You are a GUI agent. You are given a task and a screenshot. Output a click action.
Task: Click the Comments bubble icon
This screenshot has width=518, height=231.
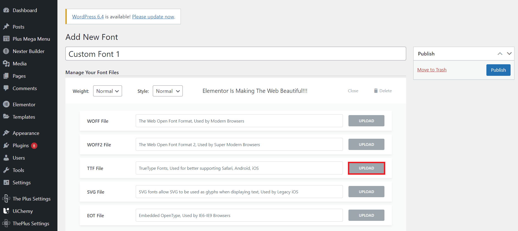(6, 88)
